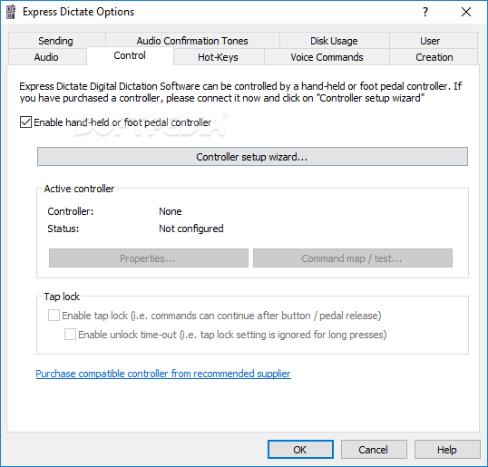Confirm settings with the OK button
The width and height of the screenshot is (488, 467).
pyautogui.click(x=300, y=449)
